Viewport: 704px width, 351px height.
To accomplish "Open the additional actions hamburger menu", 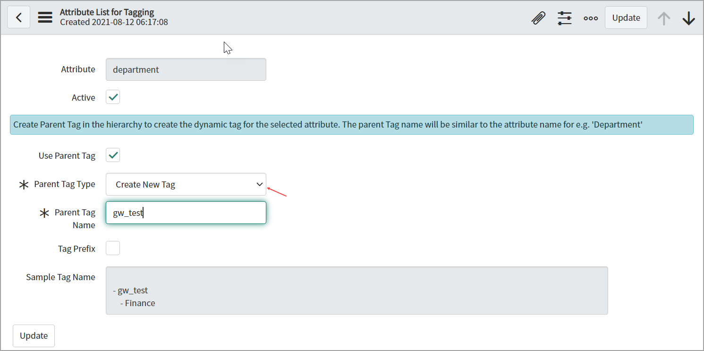I will [45, 17].
